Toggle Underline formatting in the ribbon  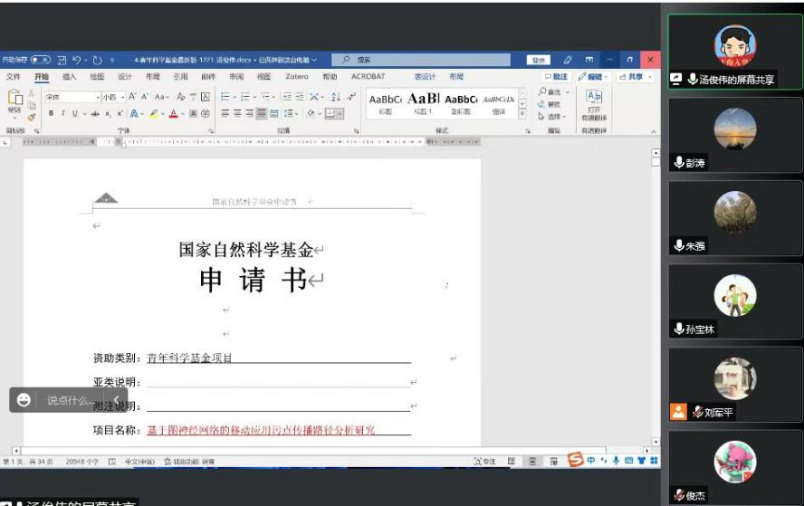coord(74,113)
